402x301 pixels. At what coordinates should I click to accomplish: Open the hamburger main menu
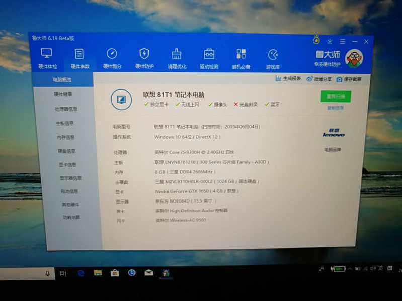[342, 41]
